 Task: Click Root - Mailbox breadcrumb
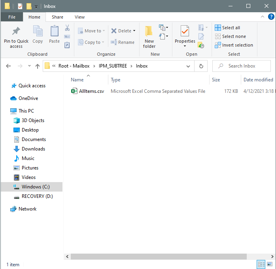[74, 66]
